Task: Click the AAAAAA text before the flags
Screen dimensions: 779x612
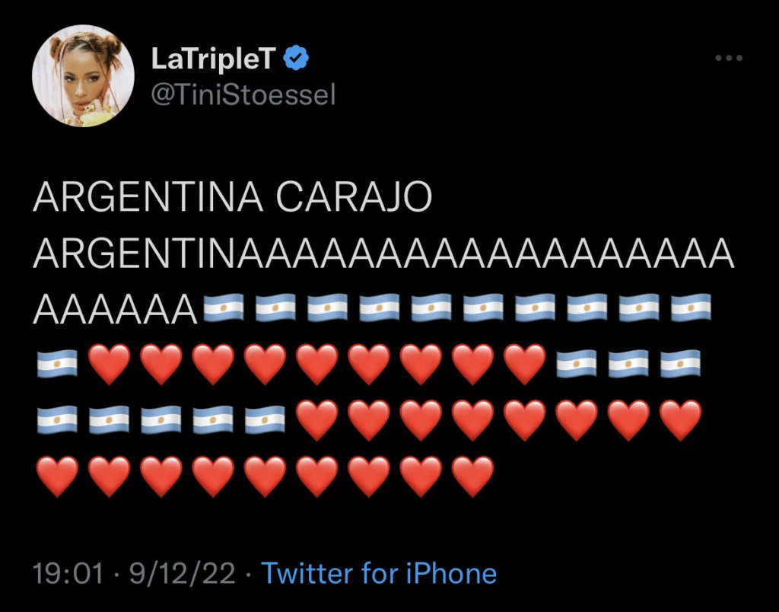Action: coord(118,307)
